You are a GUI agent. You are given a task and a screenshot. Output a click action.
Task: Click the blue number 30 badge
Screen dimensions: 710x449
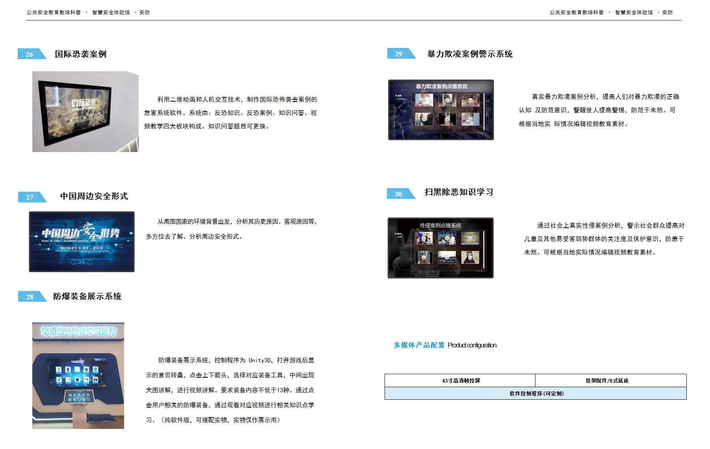[x=399, y=194]
